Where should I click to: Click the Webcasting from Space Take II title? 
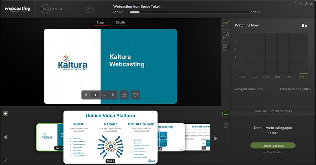click(137, 7)
